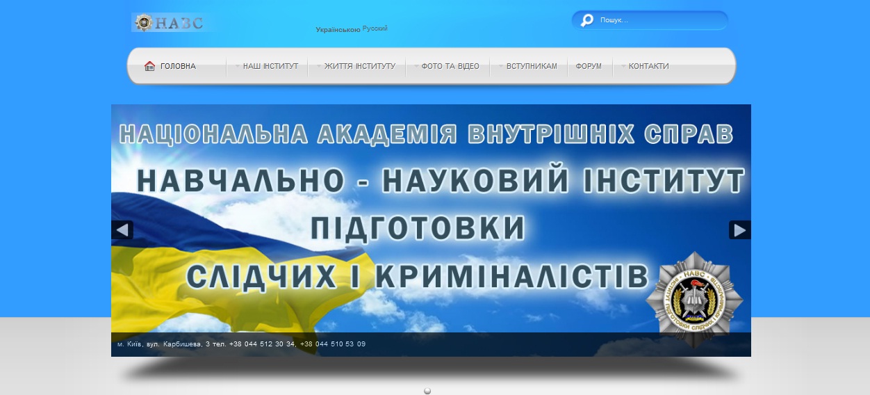This screenshot has height=395, width=870.
Task: Click the magnifying glass search icon
Action: click(587, 20)
